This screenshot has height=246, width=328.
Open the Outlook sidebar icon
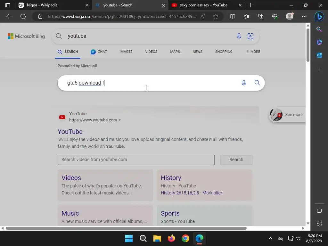pyautogui.click(x=319, y=55)
